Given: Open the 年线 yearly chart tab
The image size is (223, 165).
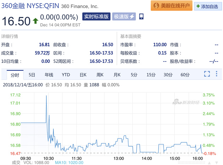Looking at the screenshot, I should pyautogui.click(x=49, y=75).
